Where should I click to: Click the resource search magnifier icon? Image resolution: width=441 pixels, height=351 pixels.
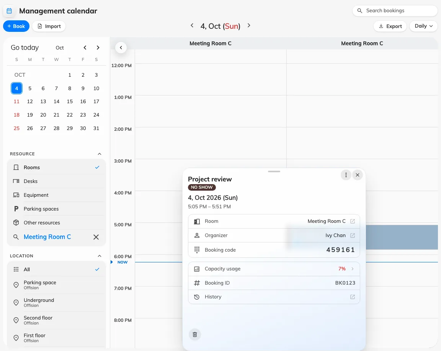(x=16, y=237)
